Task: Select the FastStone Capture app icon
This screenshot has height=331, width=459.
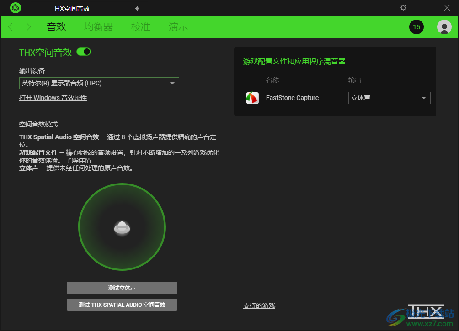Action: click(x=252, y=98)
